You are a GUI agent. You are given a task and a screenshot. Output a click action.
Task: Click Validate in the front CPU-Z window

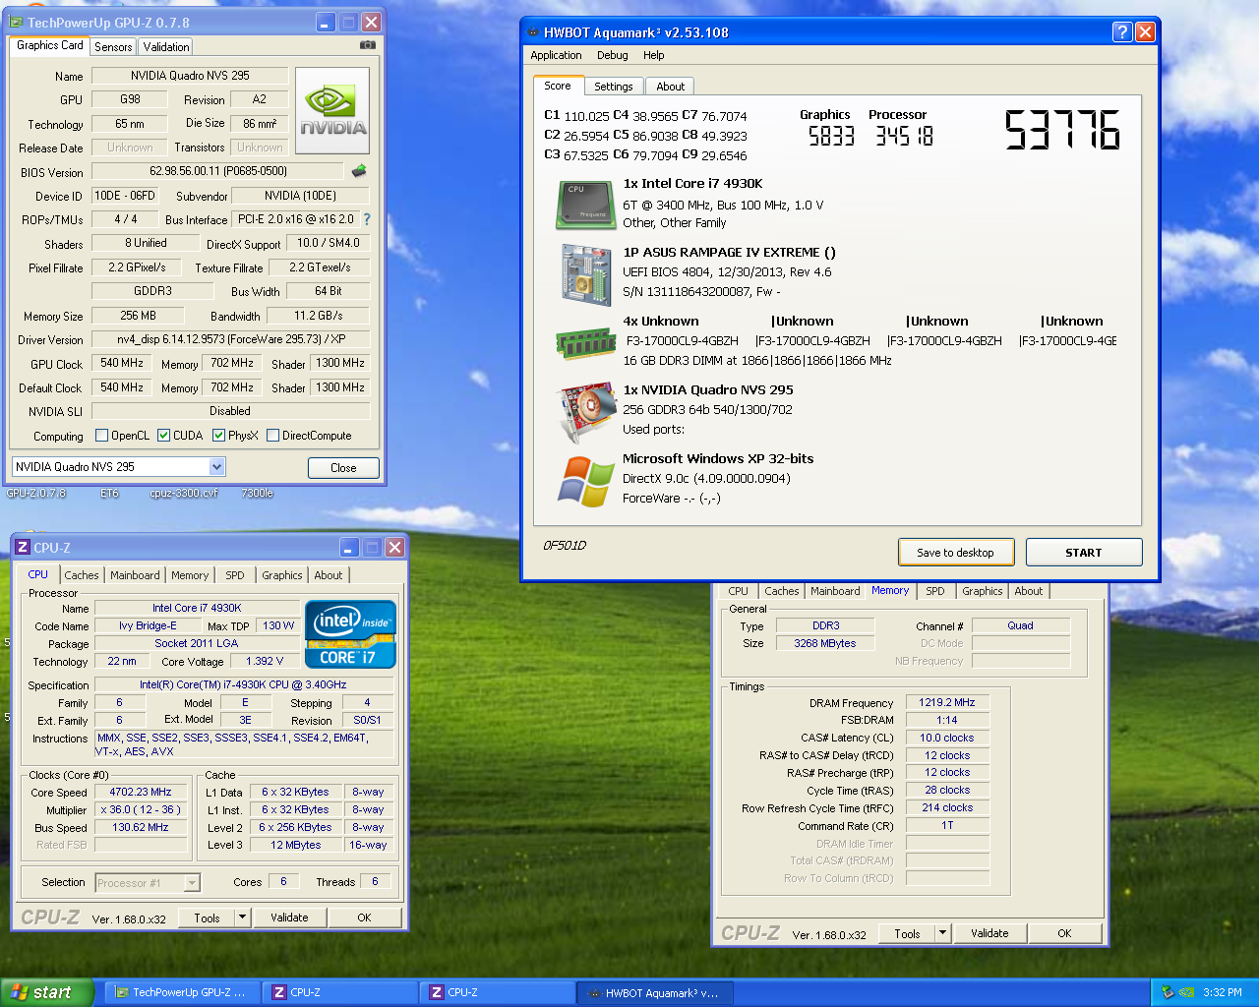[289, 918]
